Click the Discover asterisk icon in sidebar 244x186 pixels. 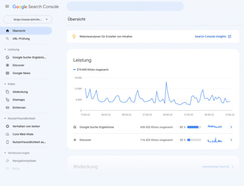click(7, 65)
